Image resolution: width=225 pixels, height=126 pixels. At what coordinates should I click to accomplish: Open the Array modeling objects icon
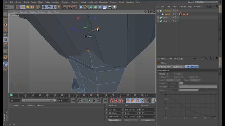point(95,7)
